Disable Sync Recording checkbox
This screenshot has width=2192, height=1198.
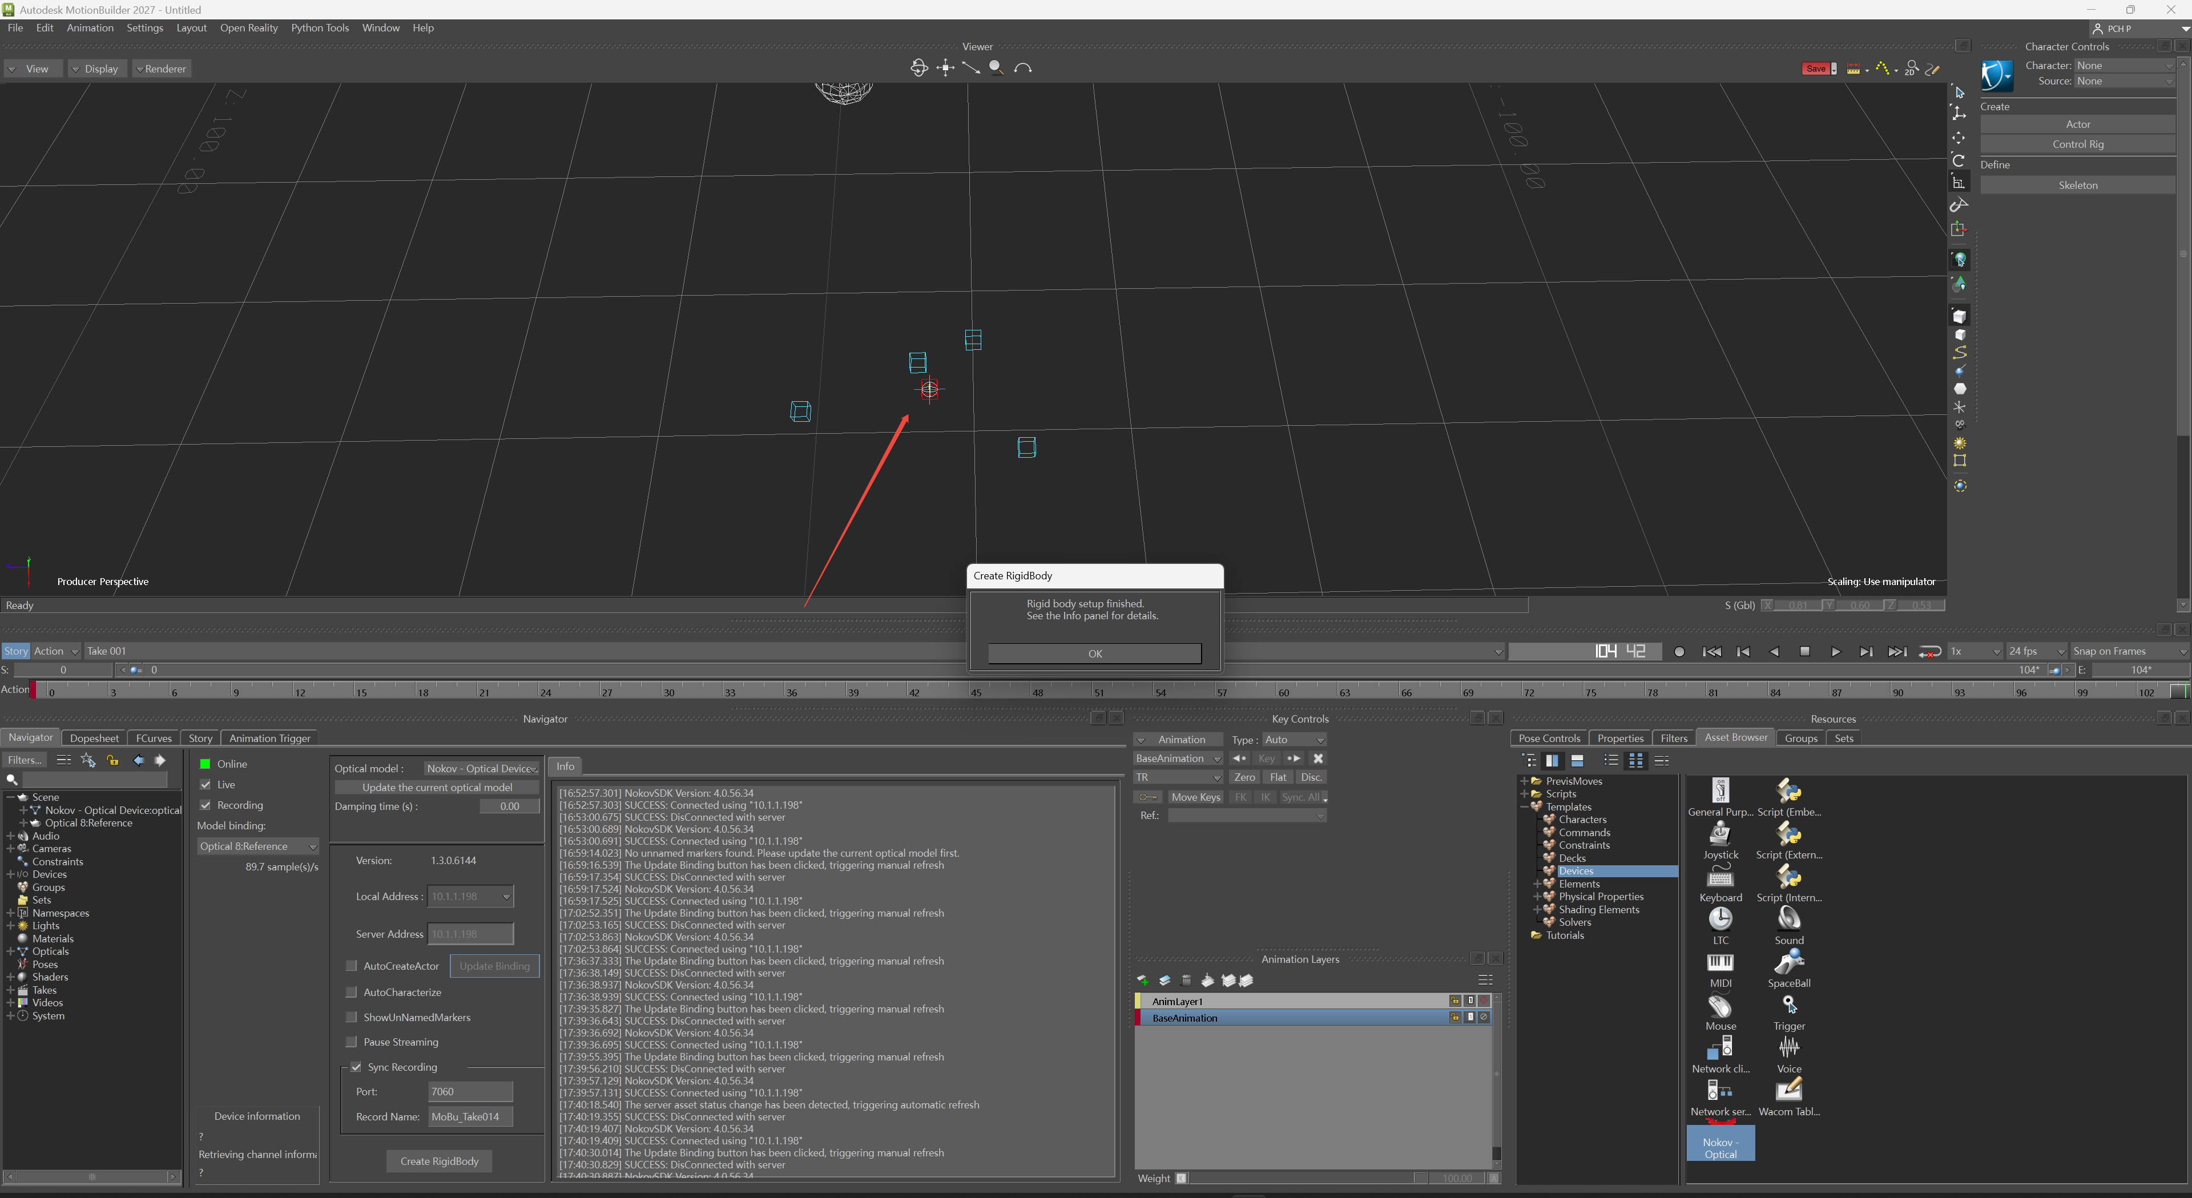pyautogui.click(x=357, y=1067)
